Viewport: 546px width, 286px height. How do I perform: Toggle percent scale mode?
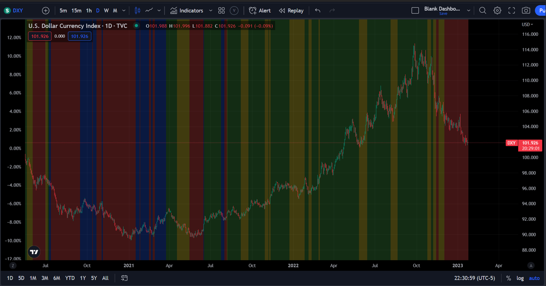(x=508, y=278)
